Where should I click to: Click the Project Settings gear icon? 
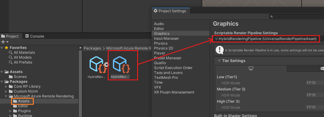(x=156, y=11)
